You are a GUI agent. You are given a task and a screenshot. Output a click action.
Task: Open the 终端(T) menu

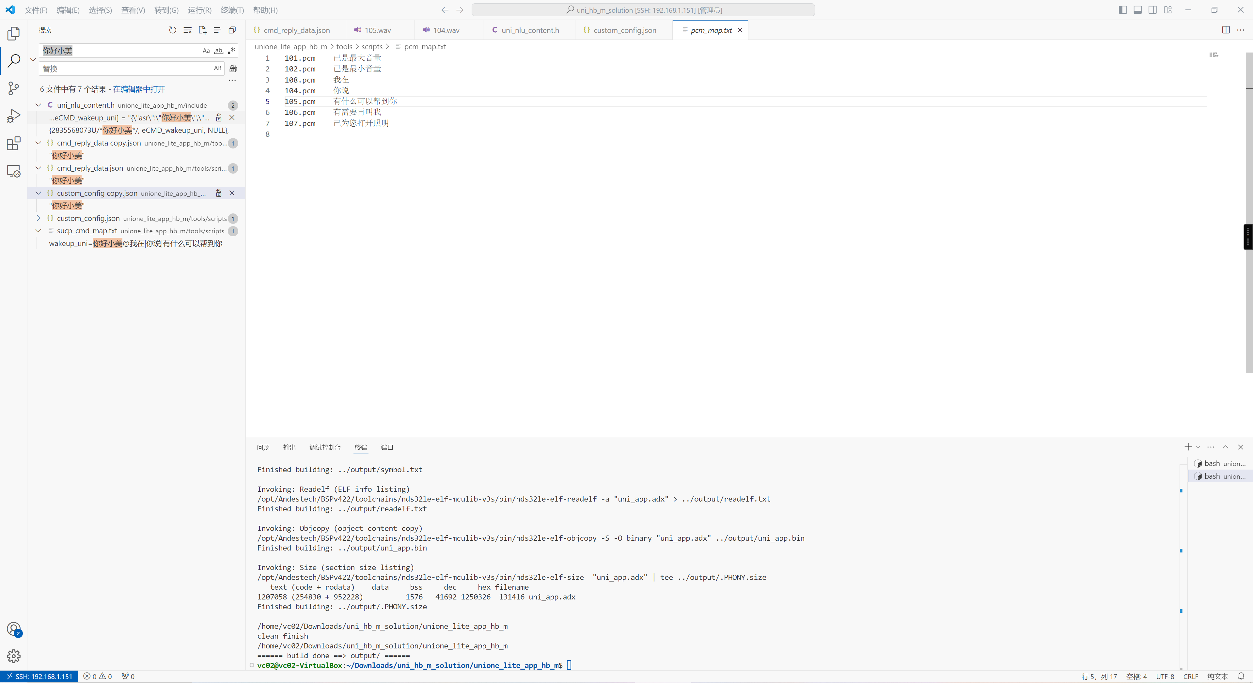(232, 10)
